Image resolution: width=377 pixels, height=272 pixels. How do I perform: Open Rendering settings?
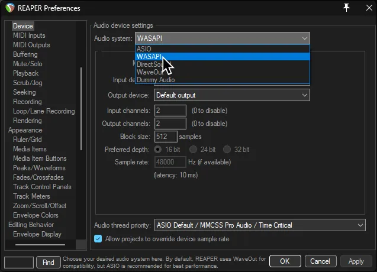27,121
